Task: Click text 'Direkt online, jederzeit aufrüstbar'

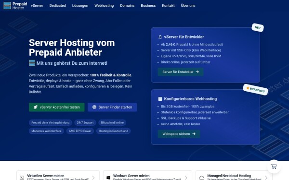Action: pos(185,62)
